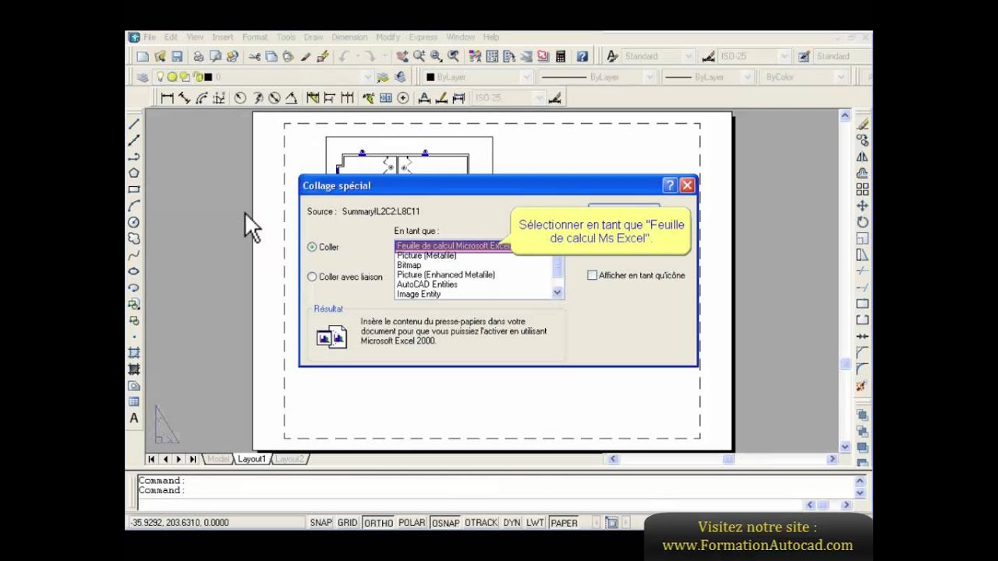Select the Mirror modify tool
Screen dimensions: 998x561
862,157
